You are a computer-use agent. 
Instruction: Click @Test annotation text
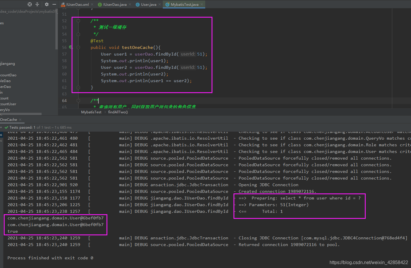click(x=97, y=41)
